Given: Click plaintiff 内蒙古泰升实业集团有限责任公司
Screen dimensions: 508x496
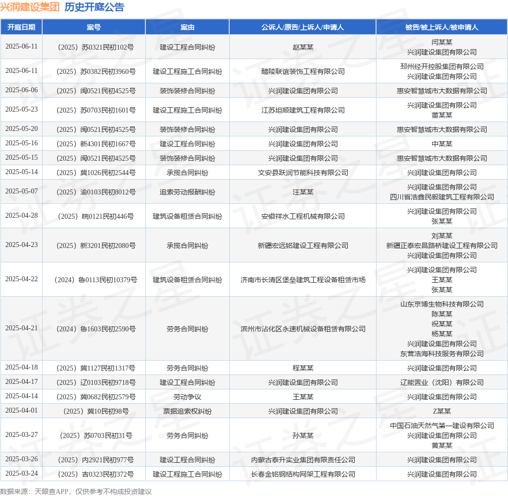Looking at the screenshot, I should tap(303, 460).
